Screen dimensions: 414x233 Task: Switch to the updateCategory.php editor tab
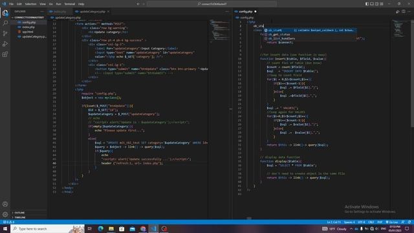coord(92,12)
